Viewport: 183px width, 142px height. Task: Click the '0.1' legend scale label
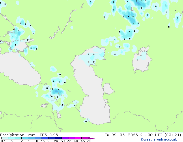[3, 141]
